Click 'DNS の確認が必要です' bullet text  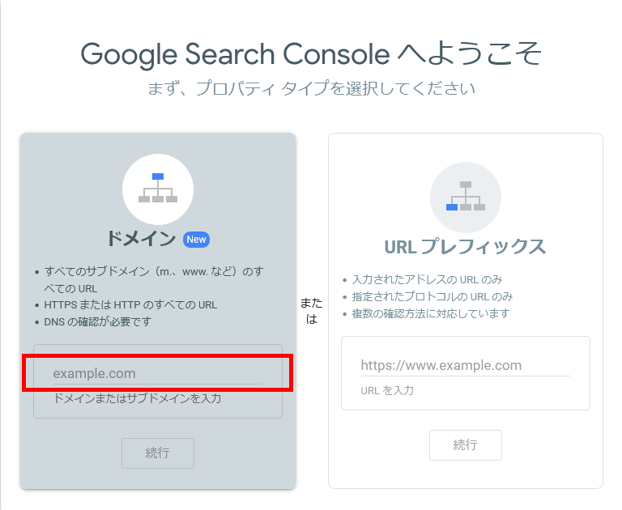point(98,321)
